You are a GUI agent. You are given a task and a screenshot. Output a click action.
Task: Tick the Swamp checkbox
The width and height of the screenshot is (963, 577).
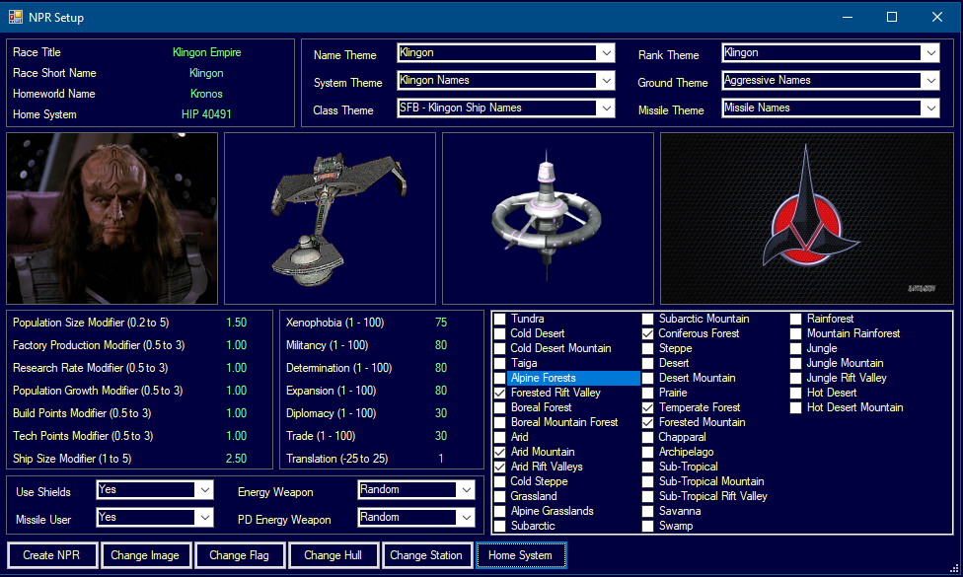[647, 526]
